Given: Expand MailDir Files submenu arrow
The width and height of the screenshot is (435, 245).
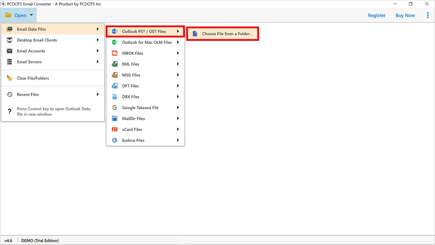Looking at the screenshot, I should (178, 119).
